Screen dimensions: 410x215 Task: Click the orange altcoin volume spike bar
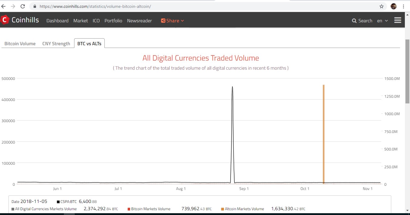pos(323,134)
